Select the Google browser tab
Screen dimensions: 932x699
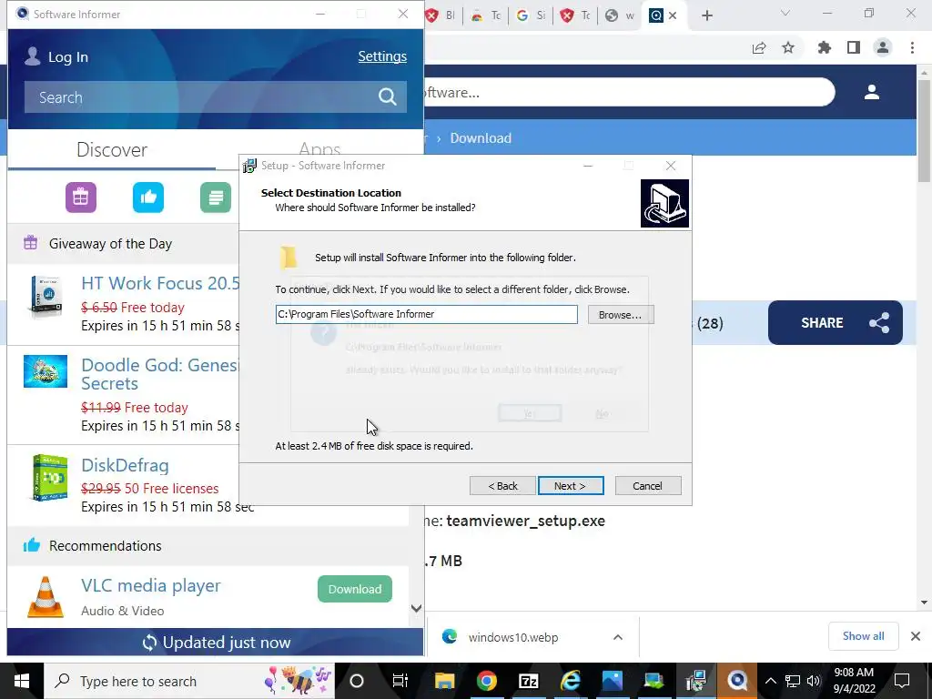pos(531,15)
